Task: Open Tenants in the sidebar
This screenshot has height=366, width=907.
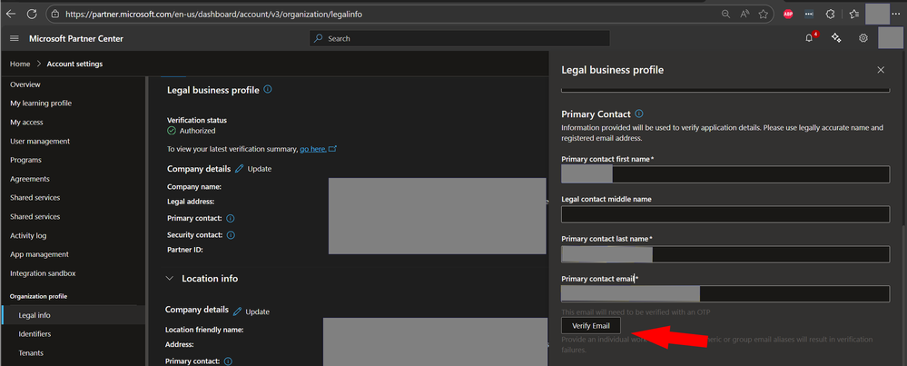Action: click(x=31, y=353)
